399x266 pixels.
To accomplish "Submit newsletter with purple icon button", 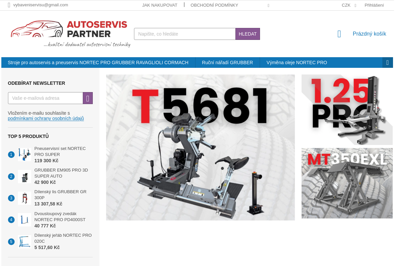I will click(88, 98).
